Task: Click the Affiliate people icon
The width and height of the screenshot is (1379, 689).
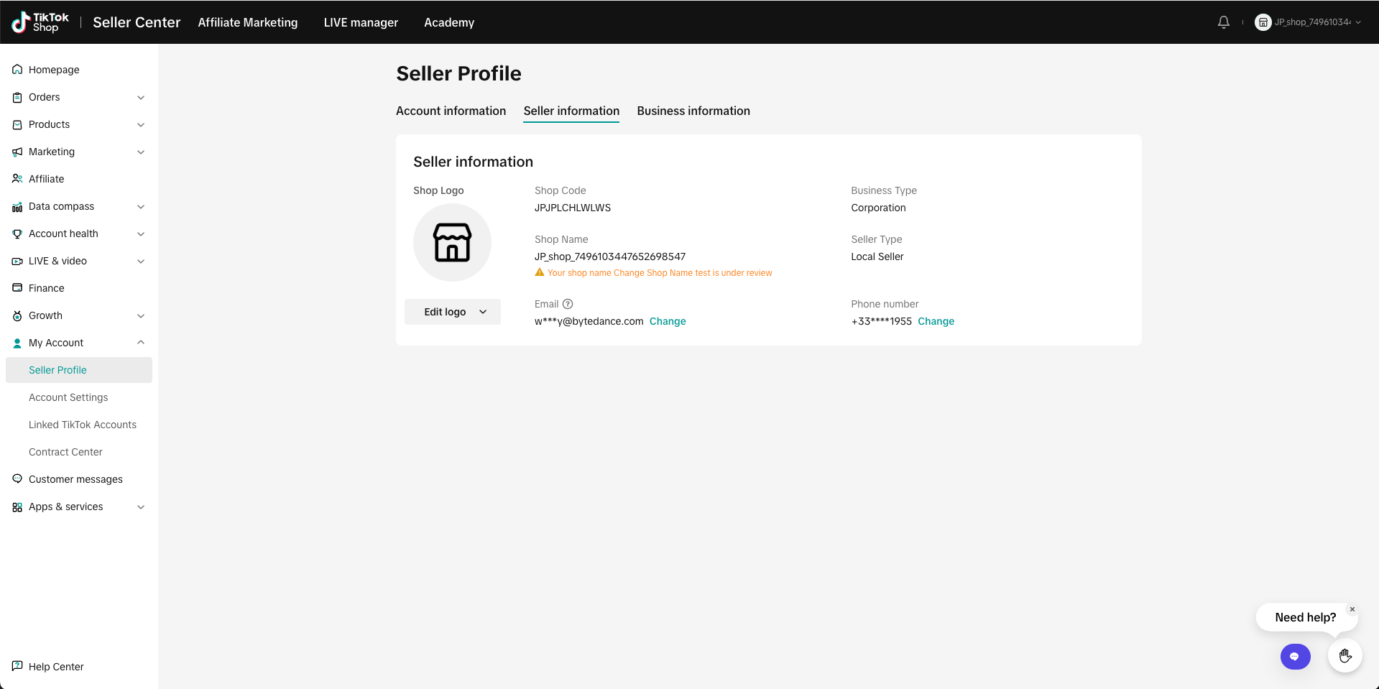Action: point(17,179)
